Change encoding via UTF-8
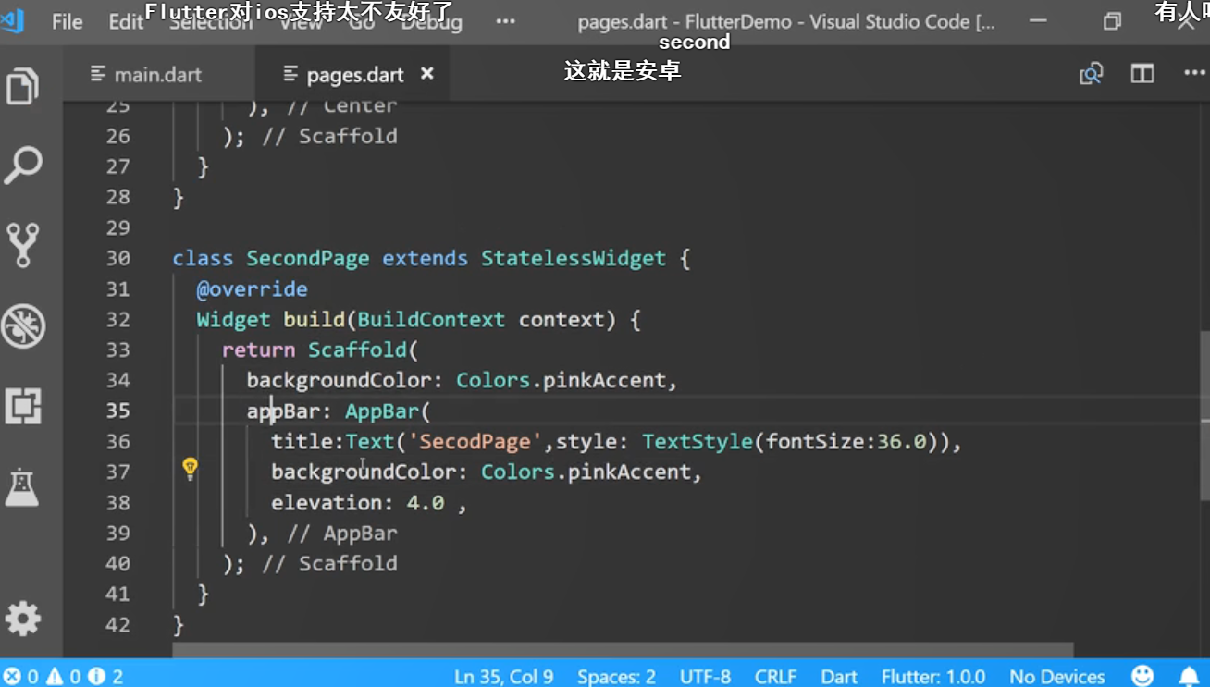Viewport: 1210px width, 687px height. (705, 677)
